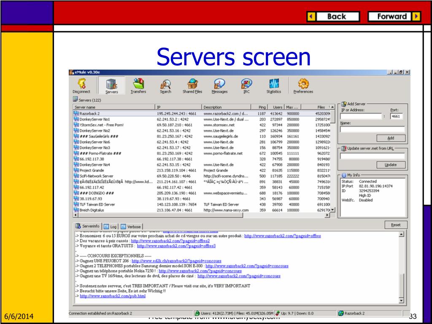Click server list scroll down arrow
The image size is (432, 324).
pos(332,210)
